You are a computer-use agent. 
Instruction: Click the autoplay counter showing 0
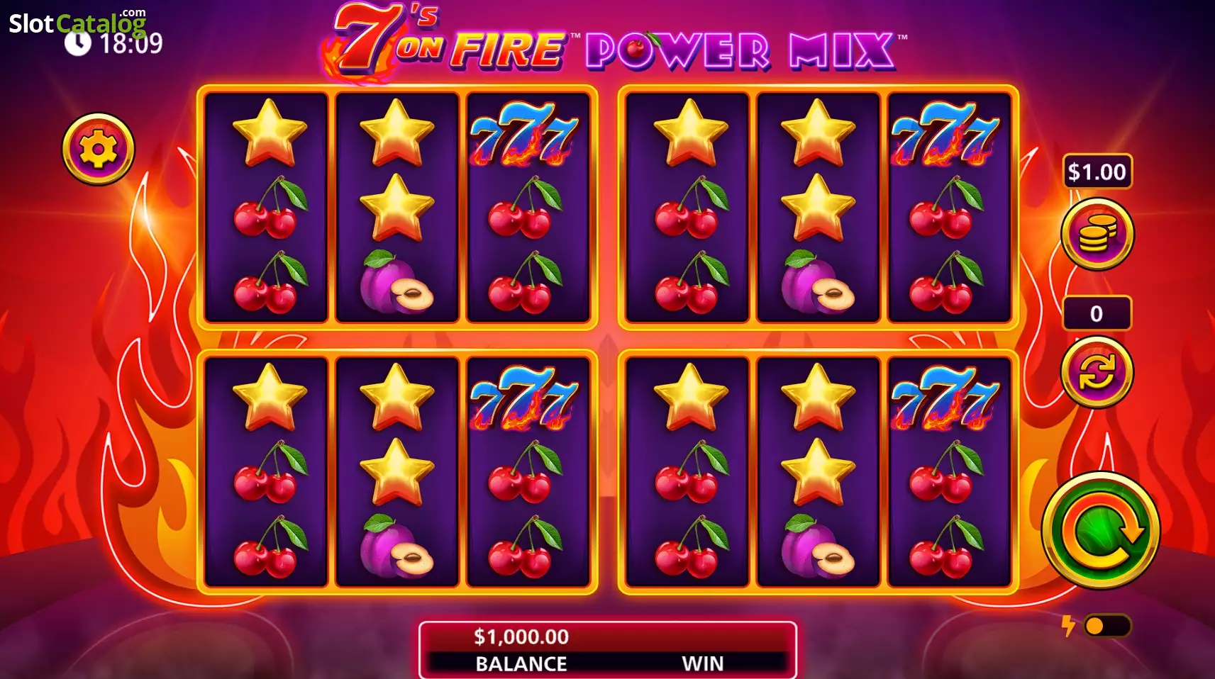pos(1097,313)
